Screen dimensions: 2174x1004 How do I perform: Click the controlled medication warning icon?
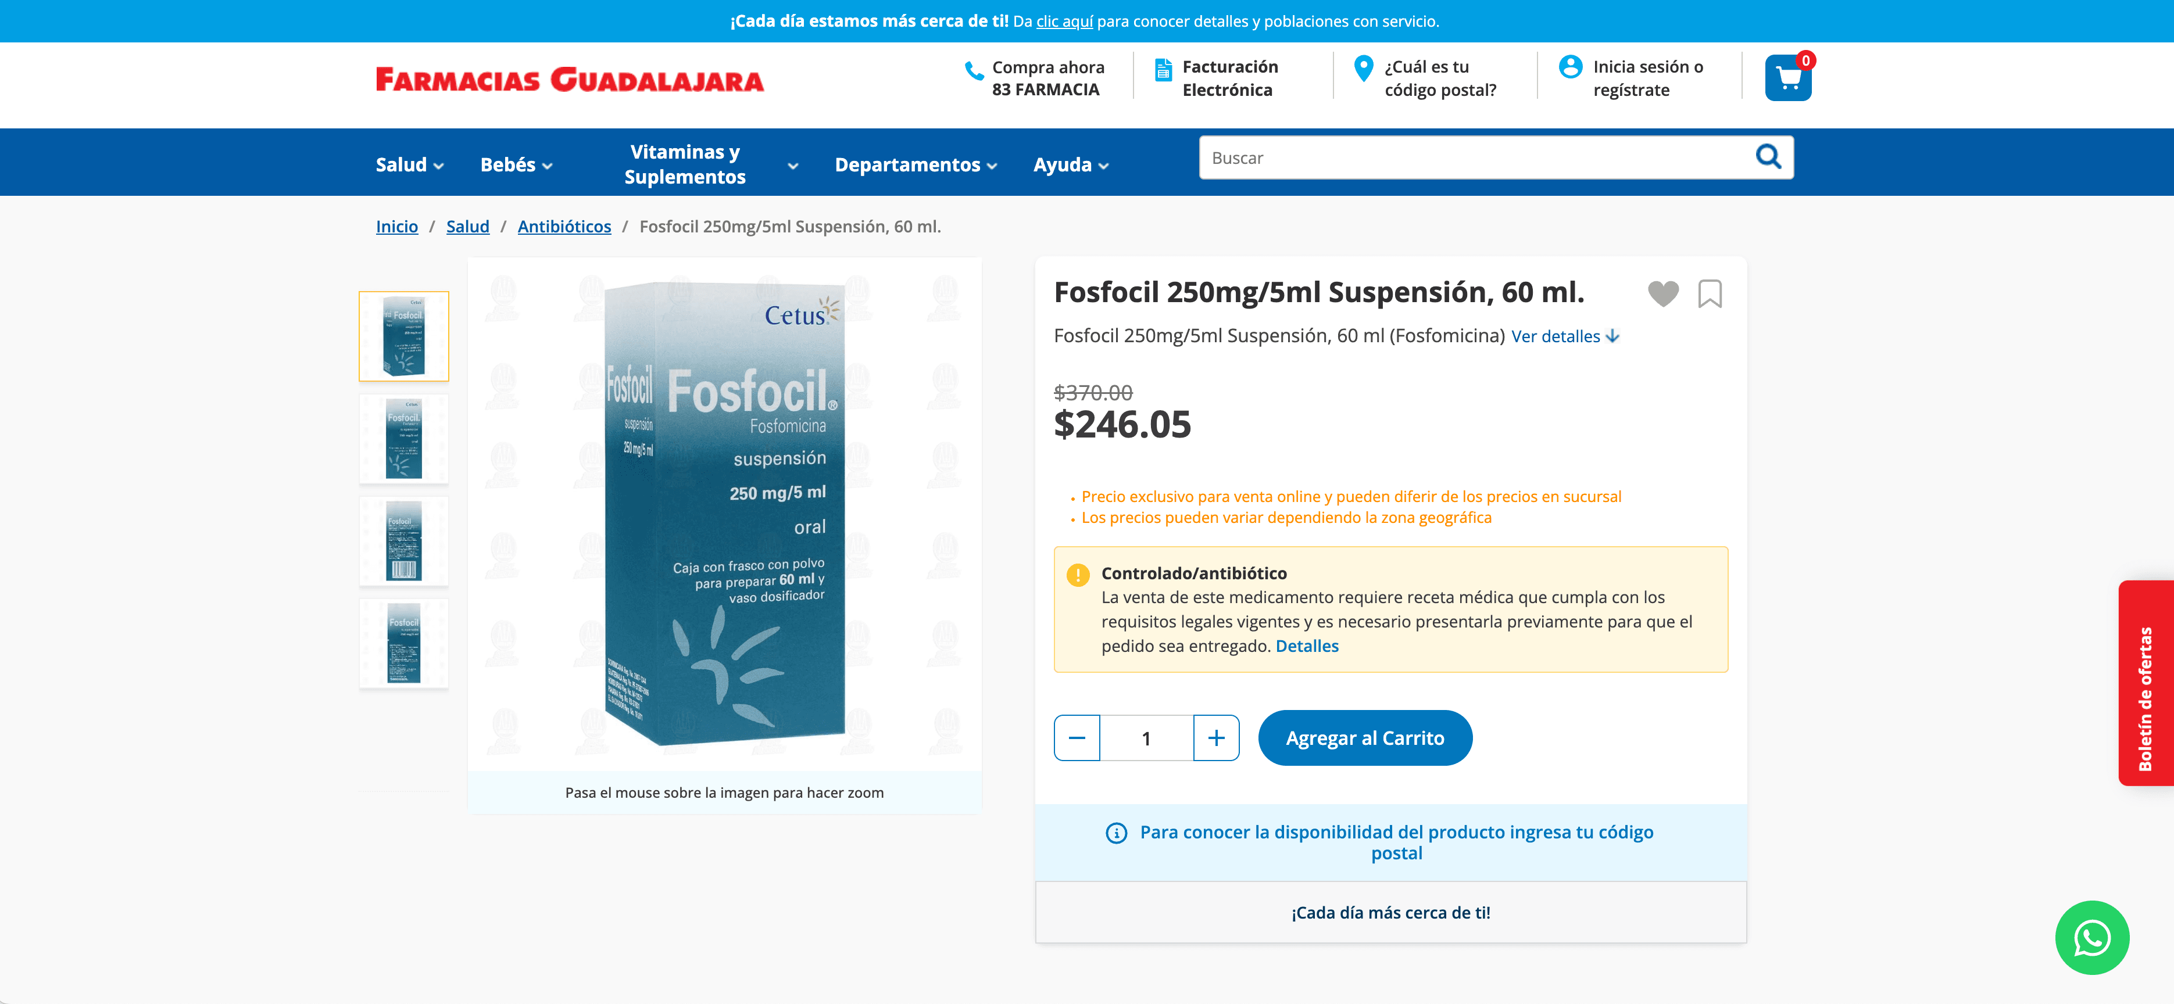point(1078,575)
